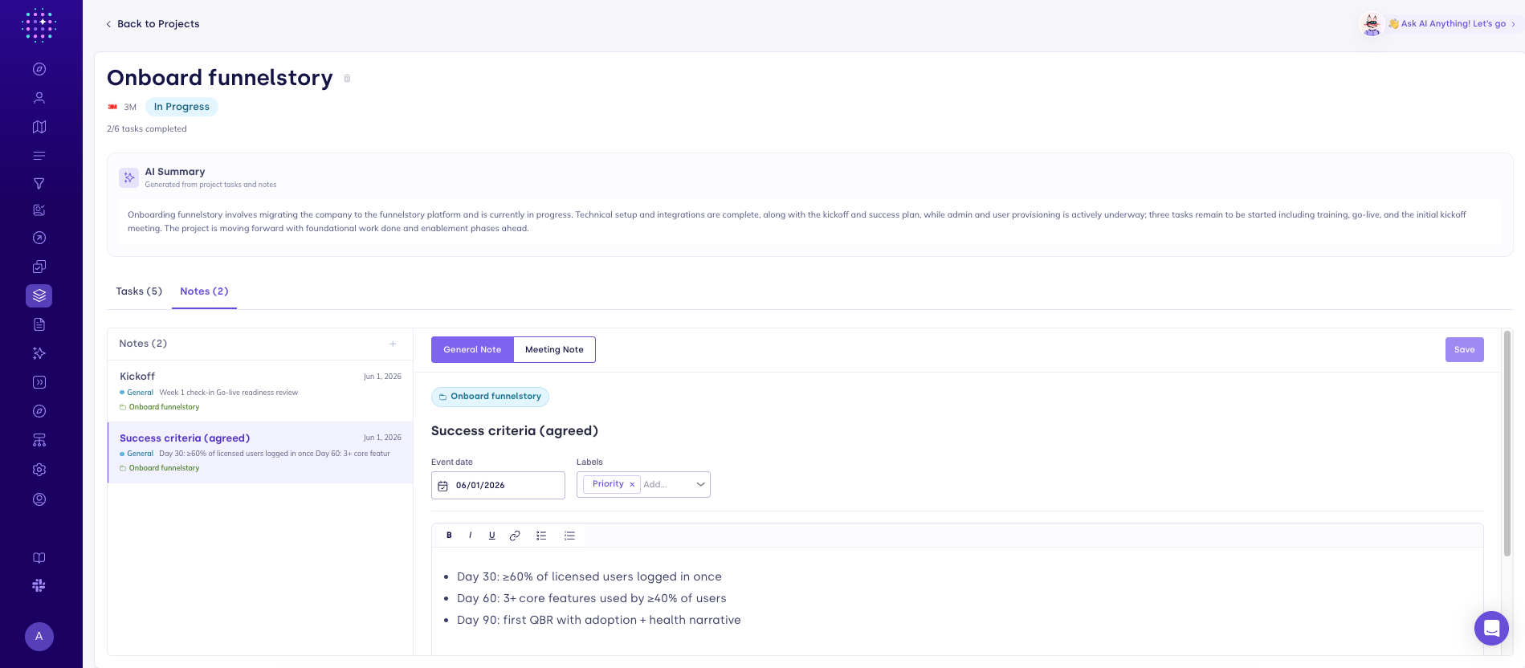
Task: Open the lower compass icon in the sidebar
Action: 39,411
